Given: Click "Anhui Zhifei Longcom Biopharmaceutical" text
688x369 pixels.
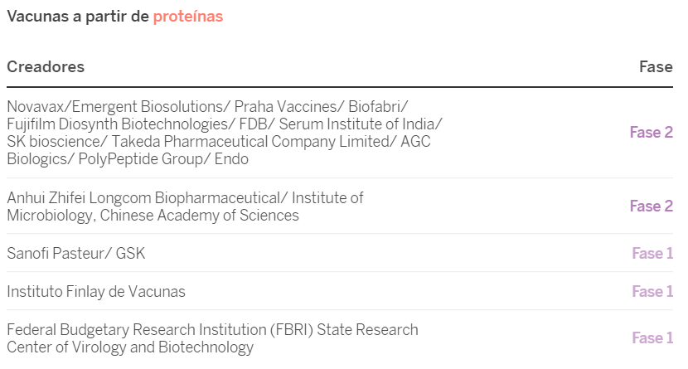Looking at the screenshot, I should [145, 197].
